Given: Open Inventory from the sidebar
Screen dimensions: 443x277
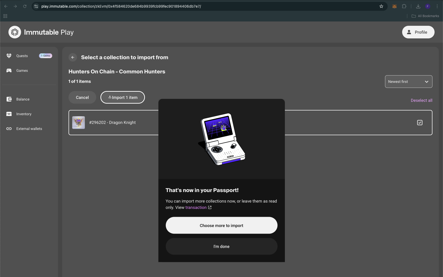Looking at the screenshot, I should click(x=24, y=114).
